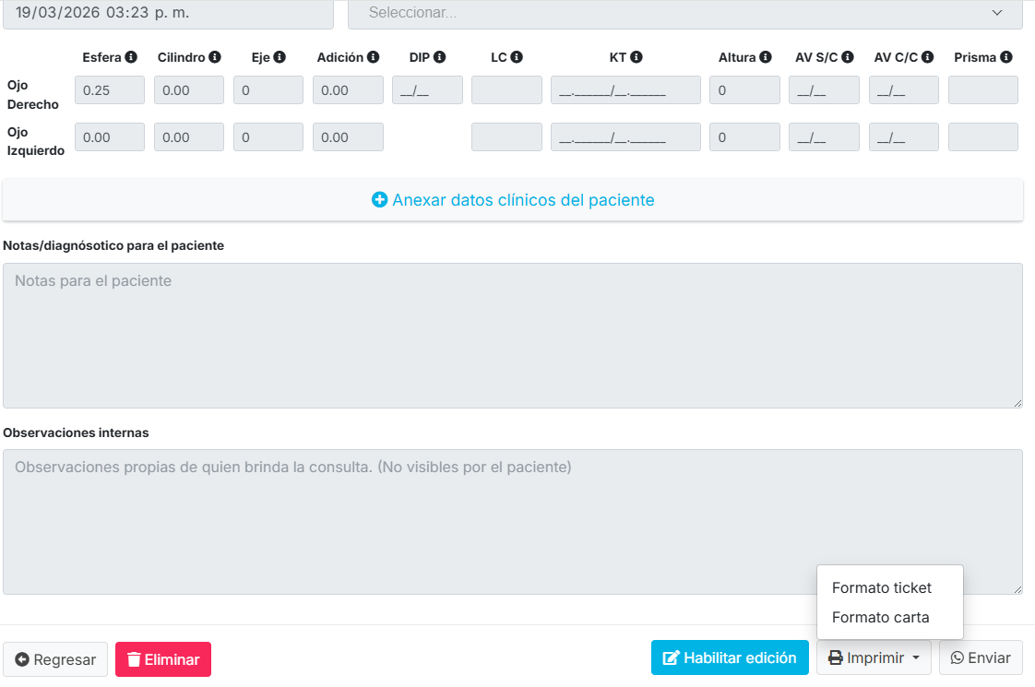Click the info icon next to KT

click(x=636, y=57)
